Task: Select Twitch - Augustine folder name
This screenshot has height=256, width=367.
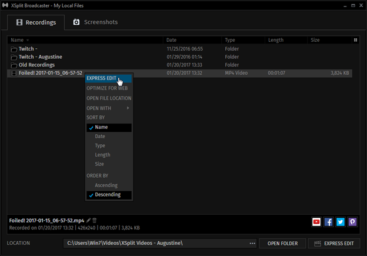Action: (x=40, y=57)
